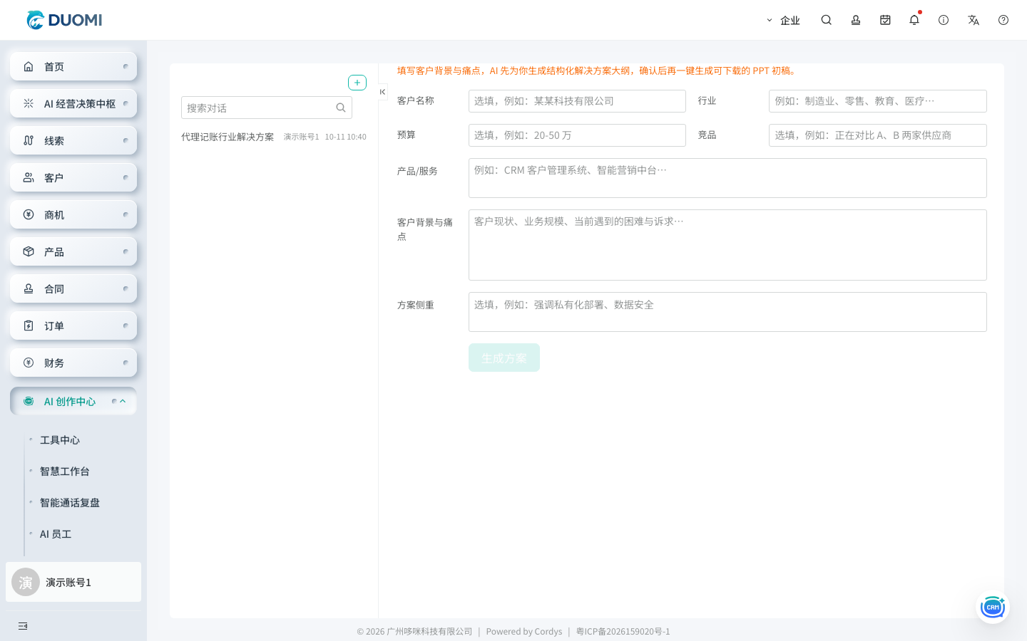Screen dimensions: 1027x641
Task: Go to 首页 in sidebar
Action: click(73, 66)
